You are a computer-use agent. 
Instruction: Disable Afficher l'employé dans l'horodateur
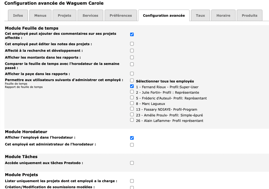[x=132, y=138]
